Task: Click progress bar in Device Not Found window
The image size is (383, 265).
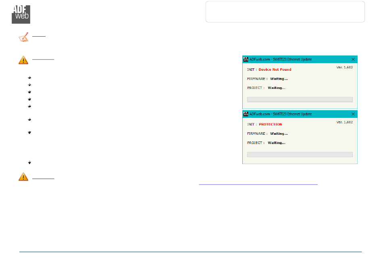Action: [300, 99]
